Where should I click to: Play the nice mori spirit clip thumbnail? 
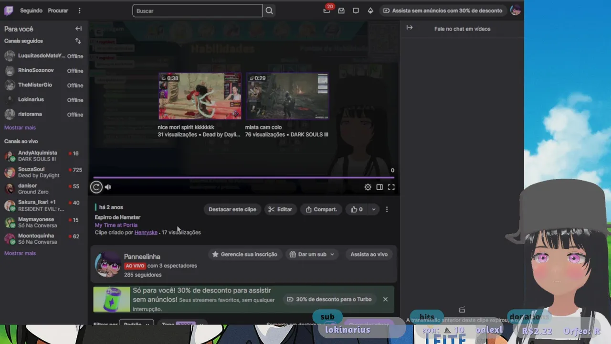pos(200,96)
